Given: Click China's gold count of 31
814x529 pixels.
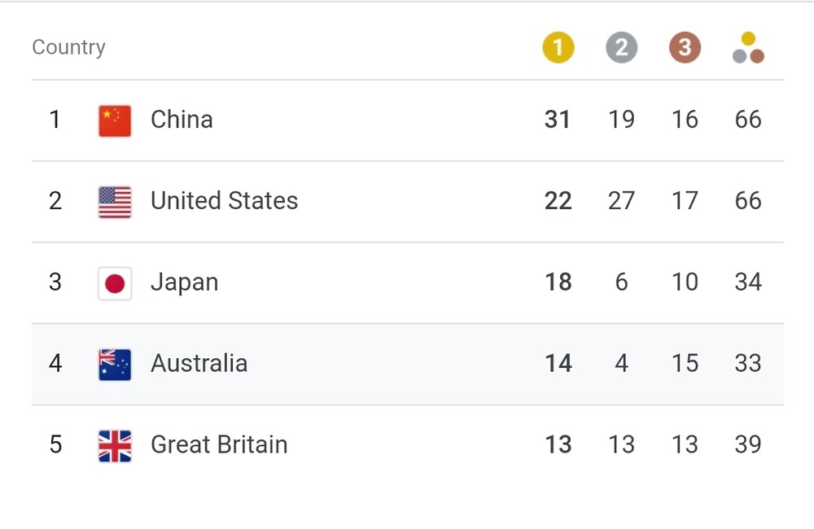Looking at the screenshot, I should pos(558,120).
